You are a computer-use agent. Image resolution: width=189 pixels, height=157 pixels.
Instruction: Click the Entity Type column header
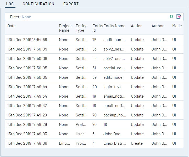coord(81,28)
